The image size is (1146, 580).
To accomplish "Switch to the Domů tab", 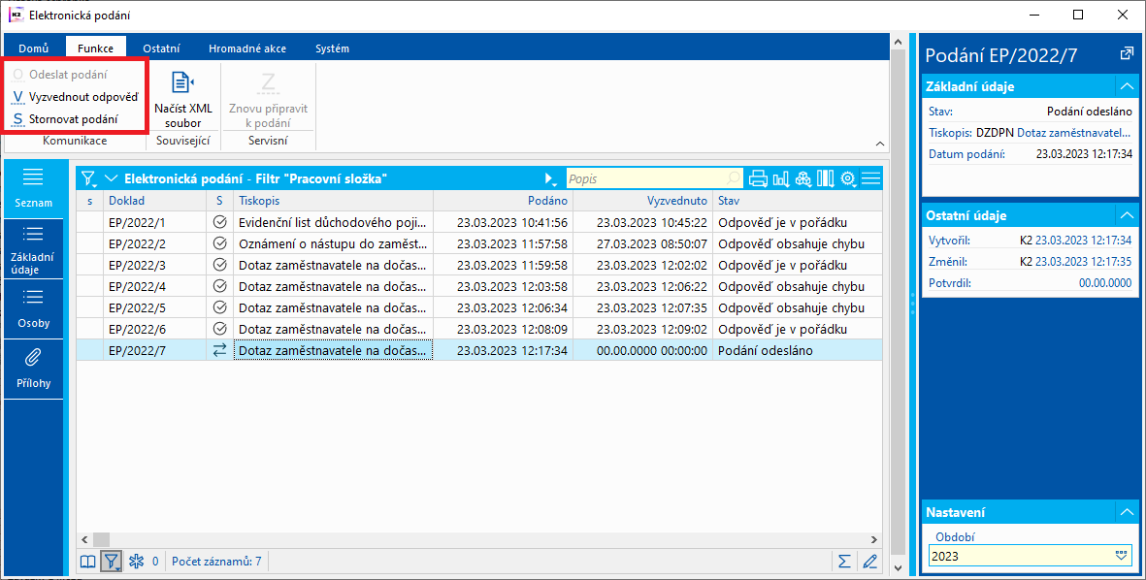I will (34, 48).
